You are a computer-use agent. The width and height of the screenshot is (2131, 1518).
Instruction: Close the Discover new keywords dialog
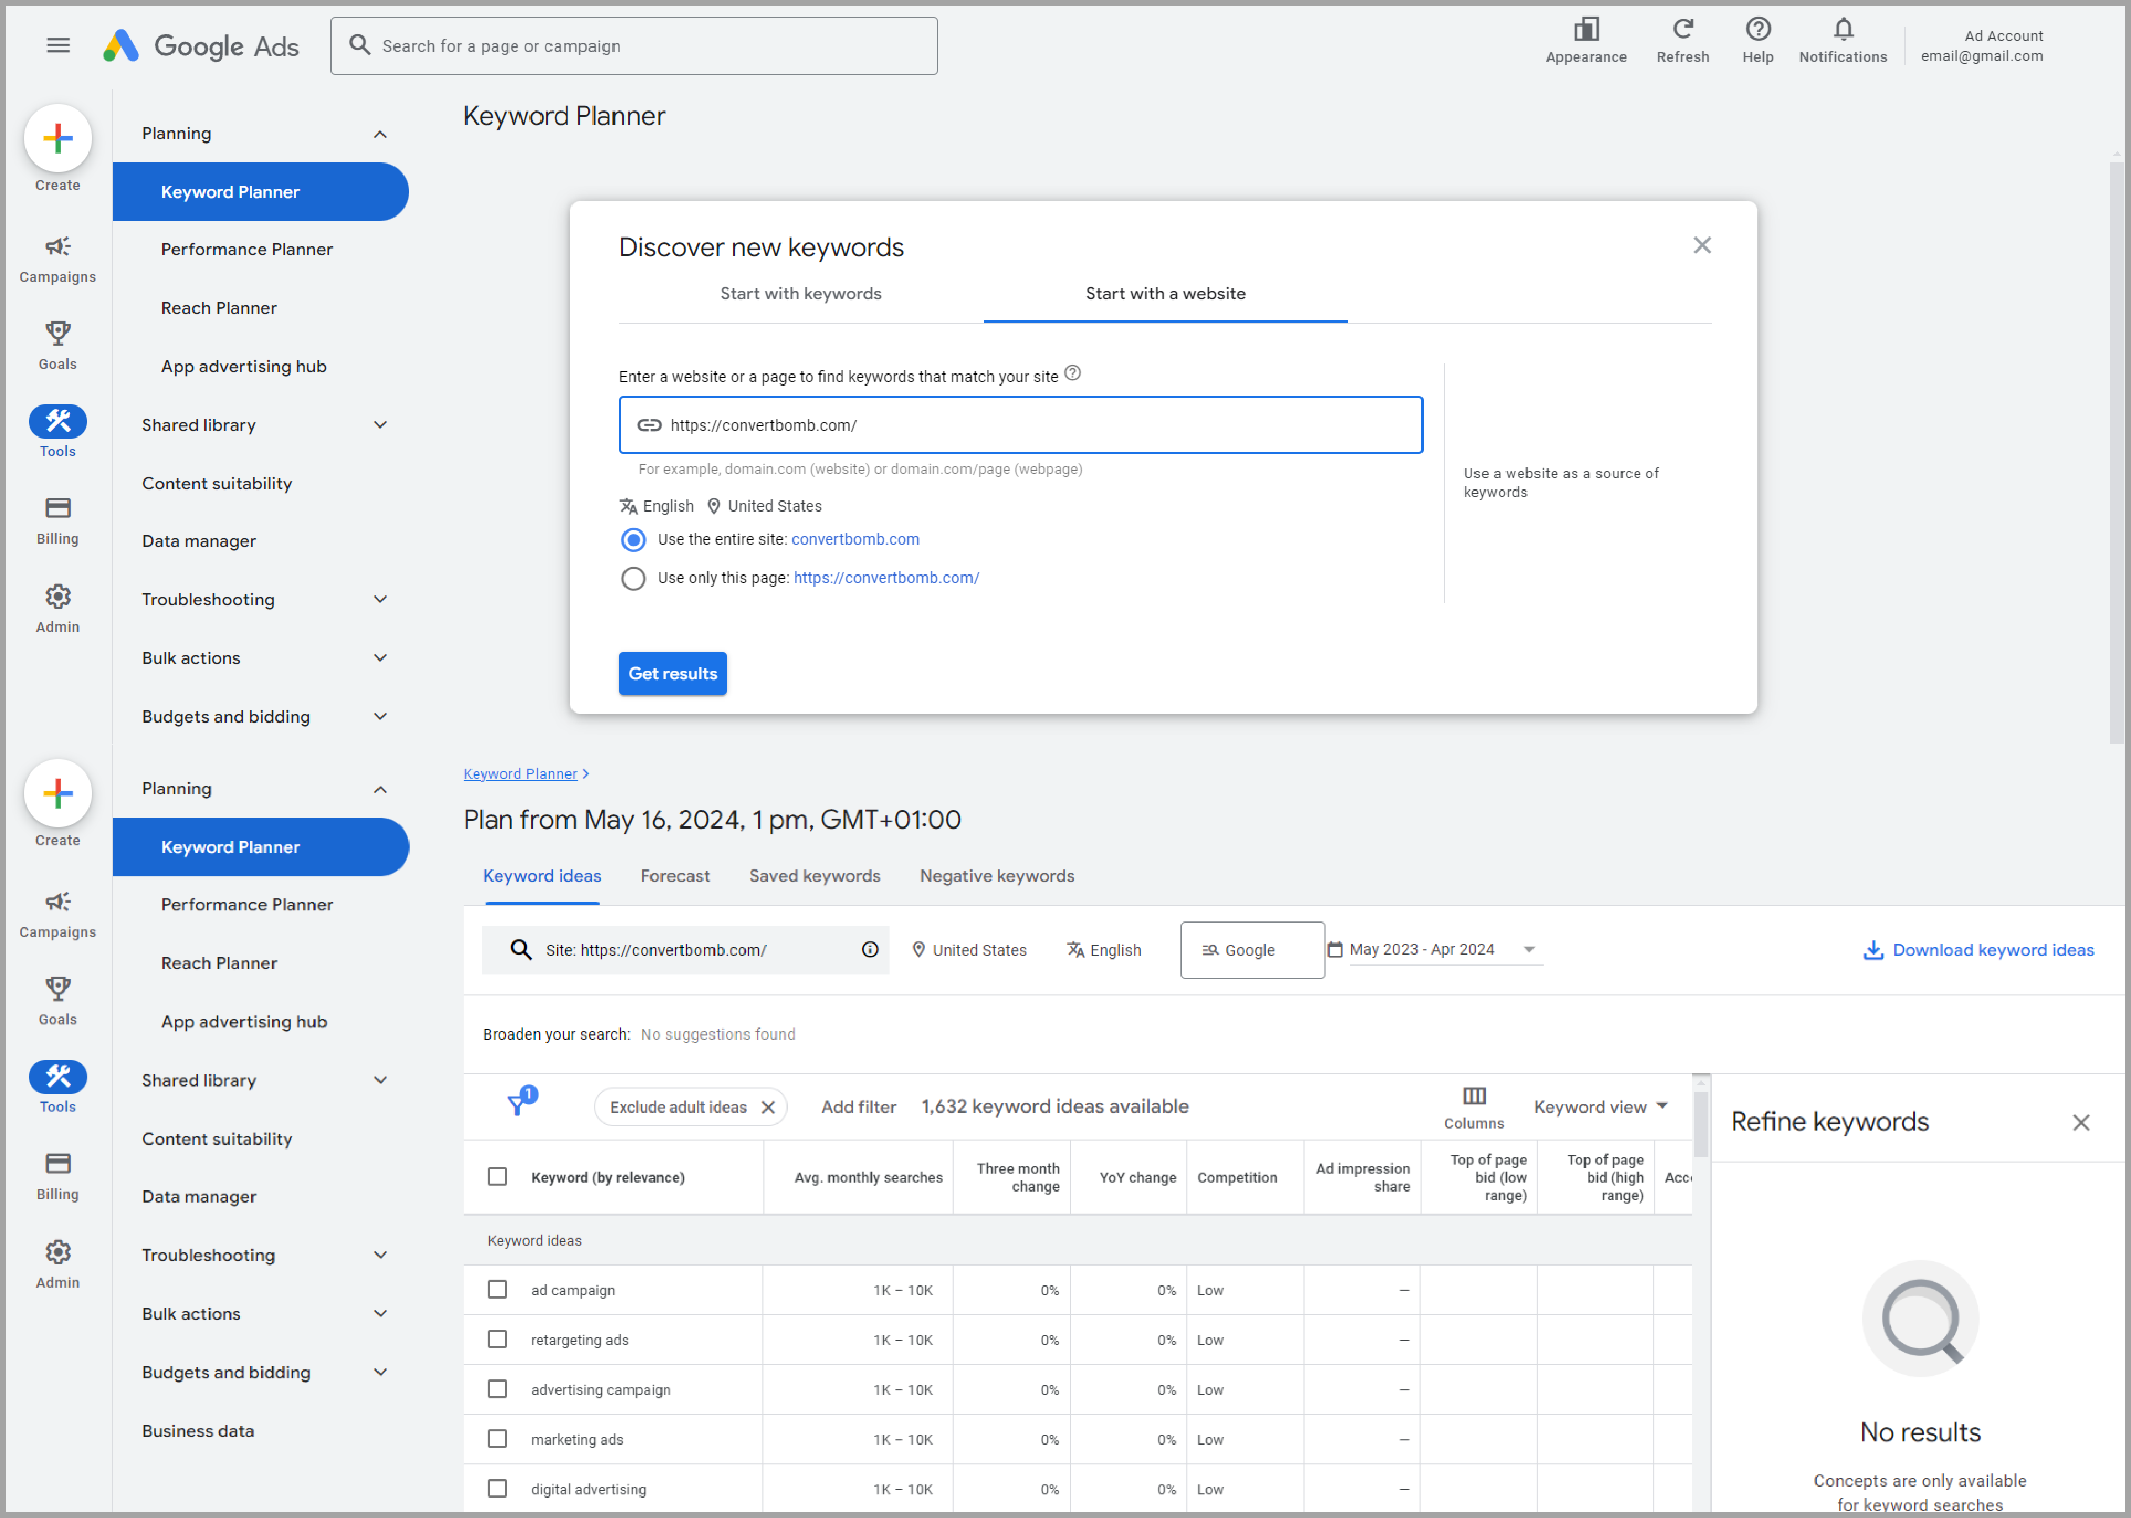coord(1701,245)
